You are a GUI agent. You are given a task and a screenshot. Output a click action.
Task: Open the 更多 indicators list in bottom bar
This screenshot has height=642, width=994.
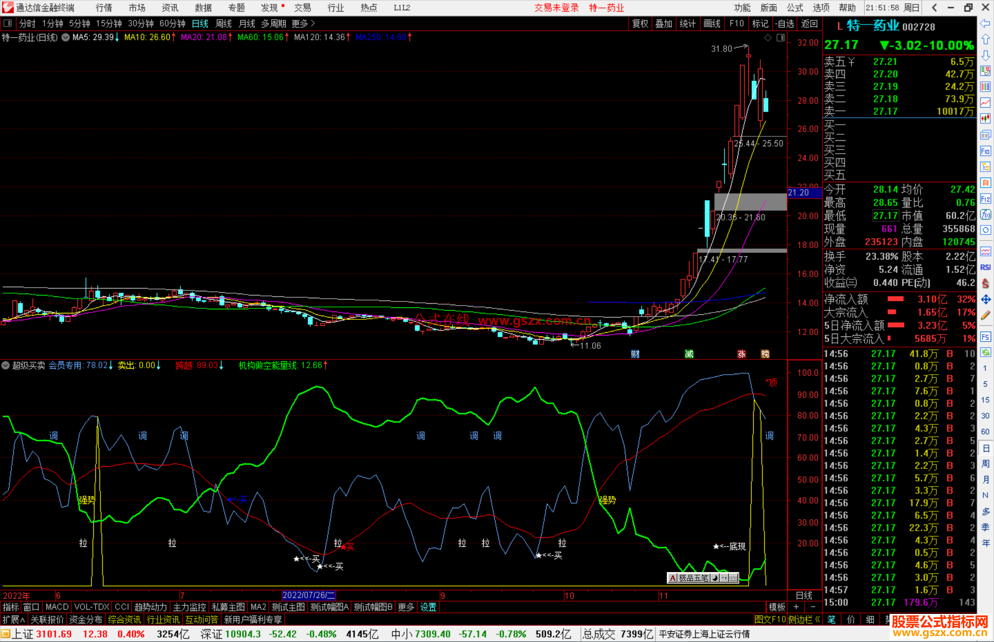click(x=406, y=607)
